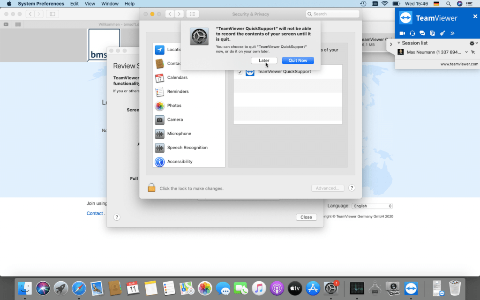Toggle the Safari sidebar button

(x=52, y=14)
